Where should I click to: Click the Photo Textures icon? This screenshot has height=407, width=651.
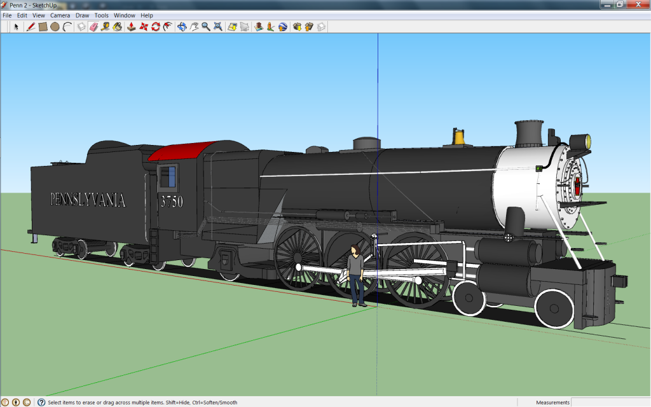tap(271, 27)
